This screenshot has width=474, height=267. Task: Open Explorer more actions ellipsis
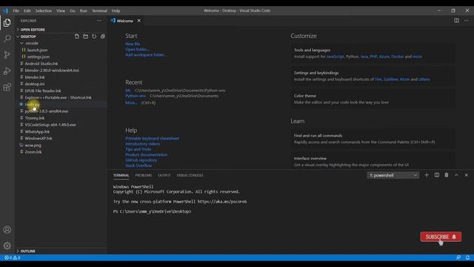coord(99,21)
